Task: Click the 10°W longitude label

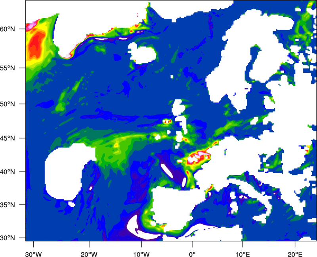Action: 141,254
